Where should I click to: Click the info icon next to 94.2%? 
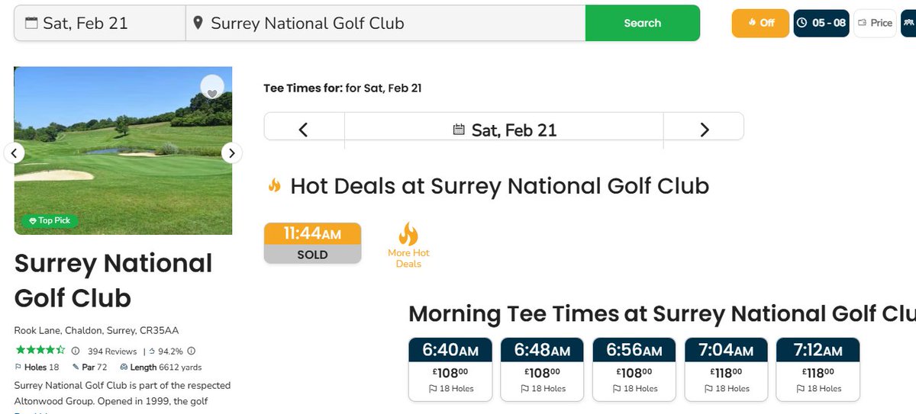pyautogui.click(x=191, y=351)
